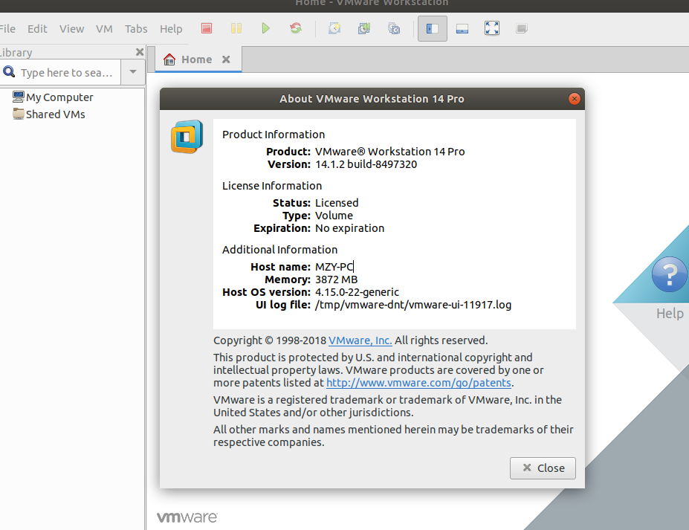
Task: Toggle the thumbnail bar toolbar icon
Action: [x=462, y=28]
